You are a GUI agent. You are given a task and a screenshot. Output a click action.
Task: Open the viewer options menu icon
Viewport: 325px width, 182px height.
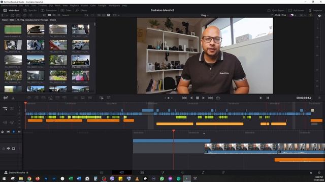point(319,98)
